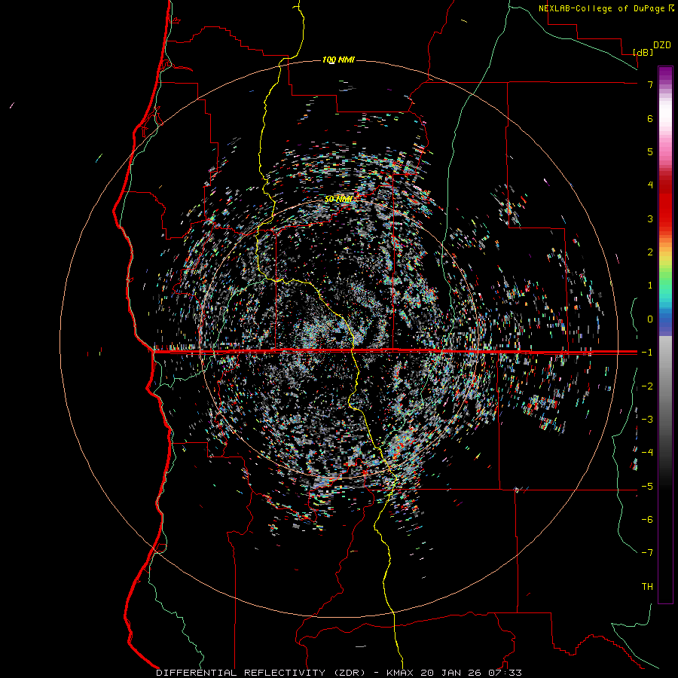
Task: Click the legend value 5
Action: (650, 151)
